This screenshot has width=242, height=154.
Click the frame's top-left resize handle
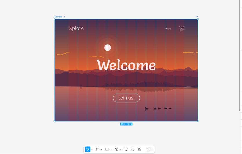click(55, 19)
